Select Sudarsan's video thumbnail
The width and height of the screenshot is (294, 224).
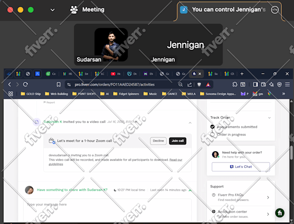click(111, 44)
